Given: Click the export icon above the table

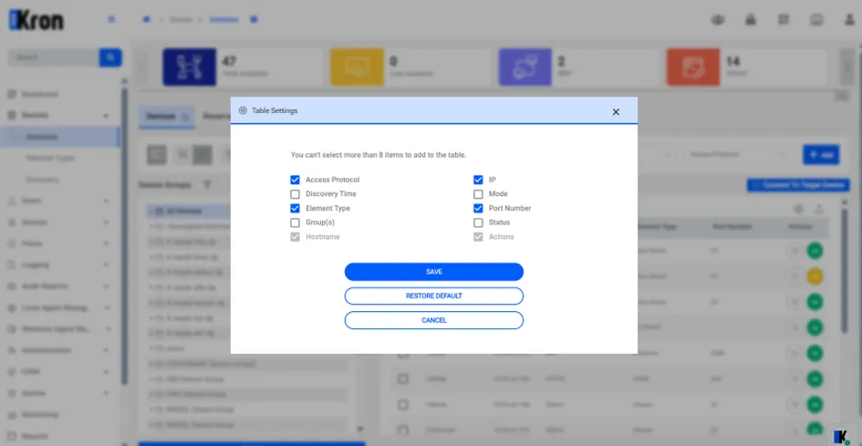Looking at the screenshot, I should click(x=819, y=209).
